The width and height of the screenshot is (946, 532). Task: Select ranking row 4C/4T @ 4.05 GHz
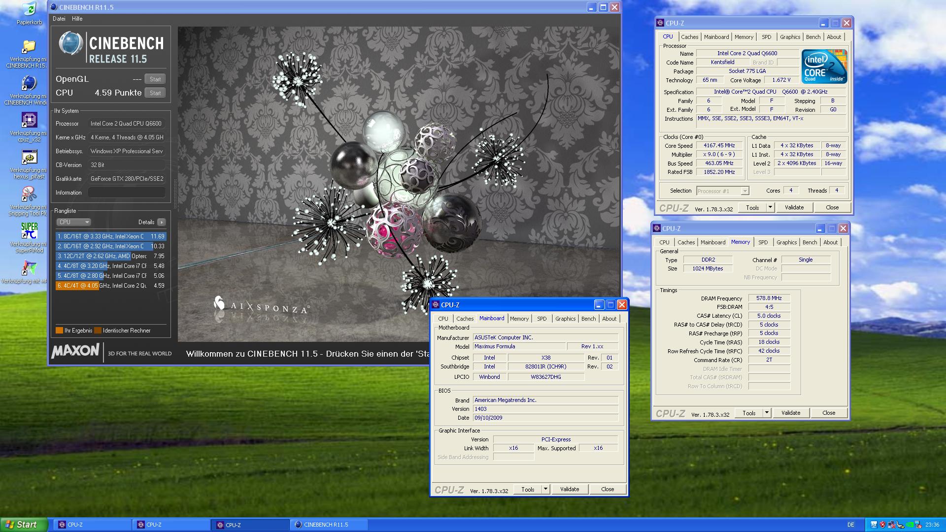point(111,286)
